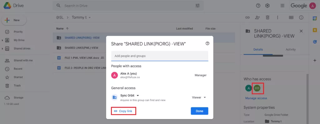Open Google apps grid icon
The image size is (320, 124).
282,6
